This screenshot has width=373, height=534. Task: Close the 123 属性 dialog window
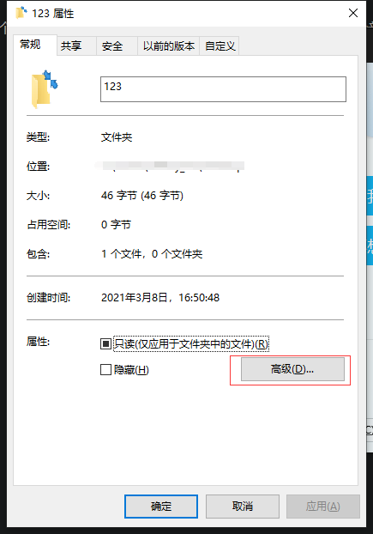(x=353, y=13)
